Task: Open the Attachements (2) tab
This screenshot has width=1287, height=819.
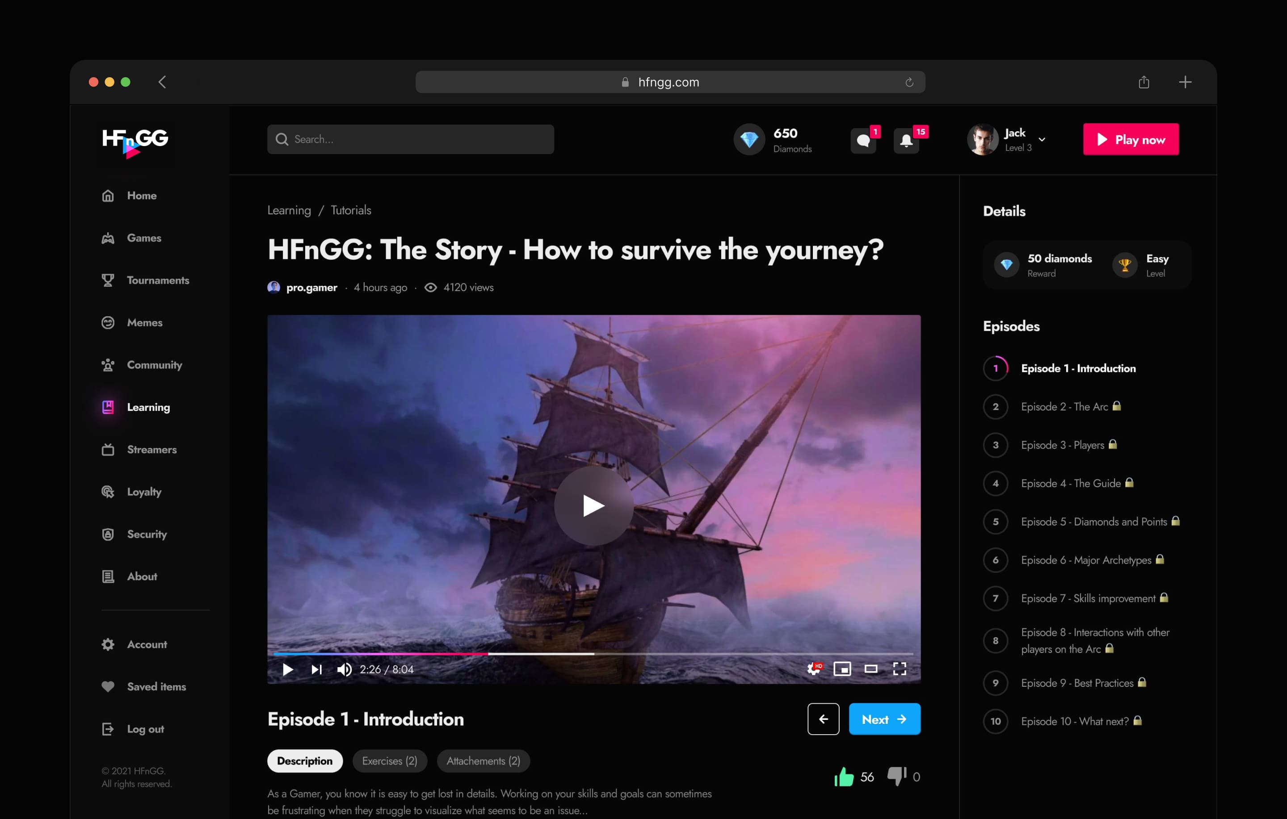Action: (483, 761)
